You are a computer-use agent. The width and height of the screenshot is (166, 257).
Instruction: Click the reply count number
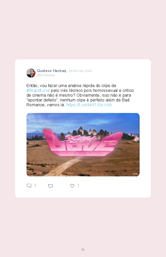pos(35,186)
